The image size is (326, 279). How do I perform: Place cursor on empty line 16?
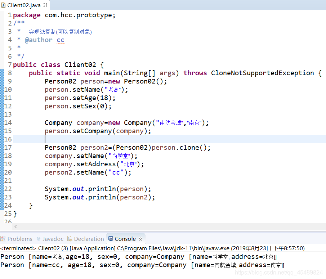click(169, 139)
